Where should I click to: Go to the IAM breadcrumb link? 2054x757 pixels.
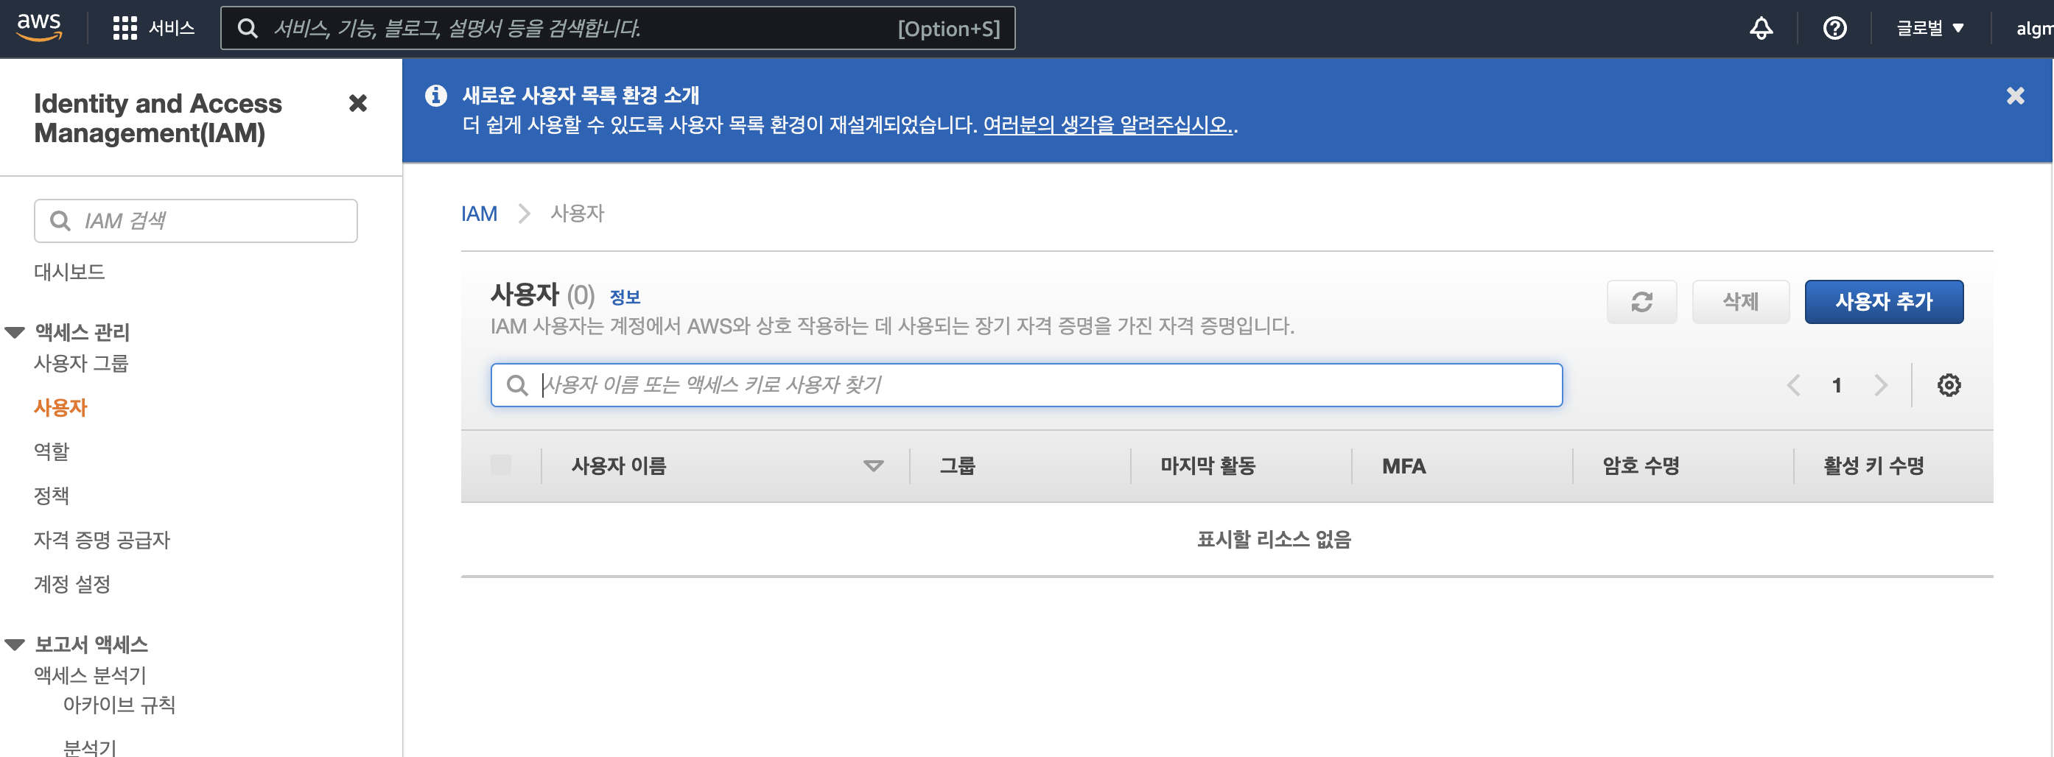[479, 214]
